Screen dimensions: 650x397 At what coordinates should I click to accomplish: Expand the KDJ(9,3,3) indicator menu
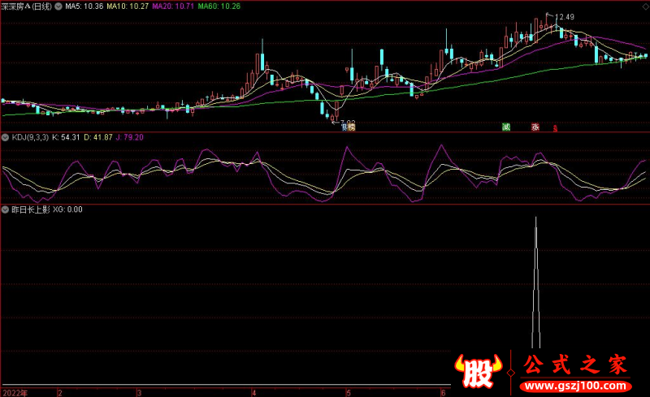click(6, 137)
